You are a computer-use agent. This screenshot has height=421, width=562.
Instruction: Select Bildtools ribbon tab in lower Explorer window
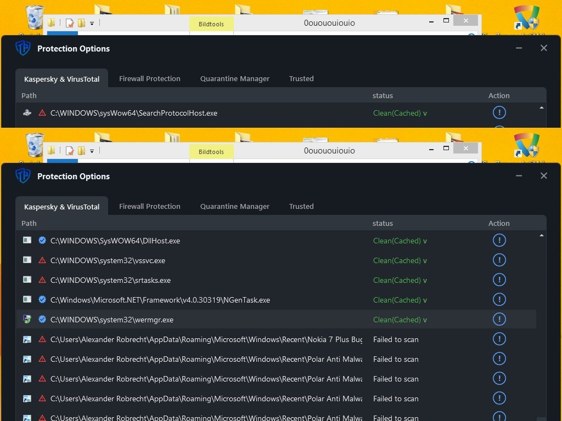[x=211, y=152]
